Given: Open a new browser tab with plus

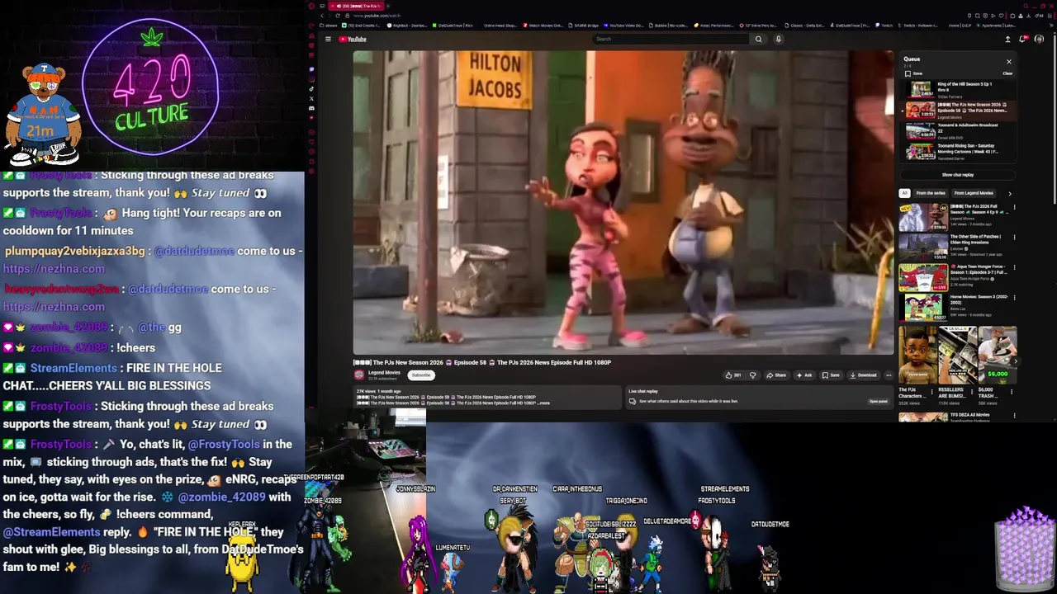Looking at the screenshot, I should pyautogui.click(x=387, y=6).
